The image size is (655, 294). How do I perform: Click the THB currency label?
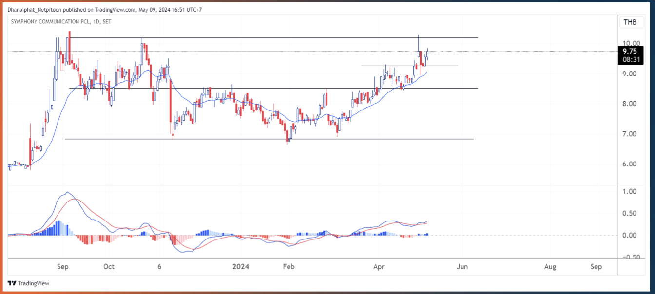click(630, 22)
